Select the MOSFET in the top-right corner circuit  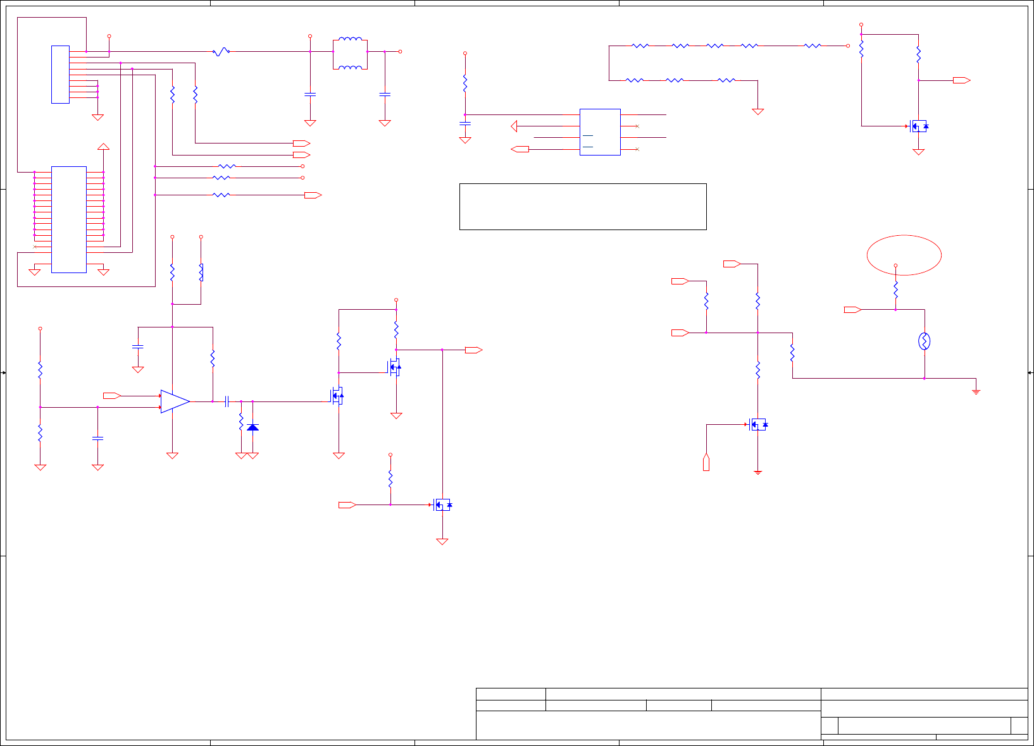coord(918,126)
